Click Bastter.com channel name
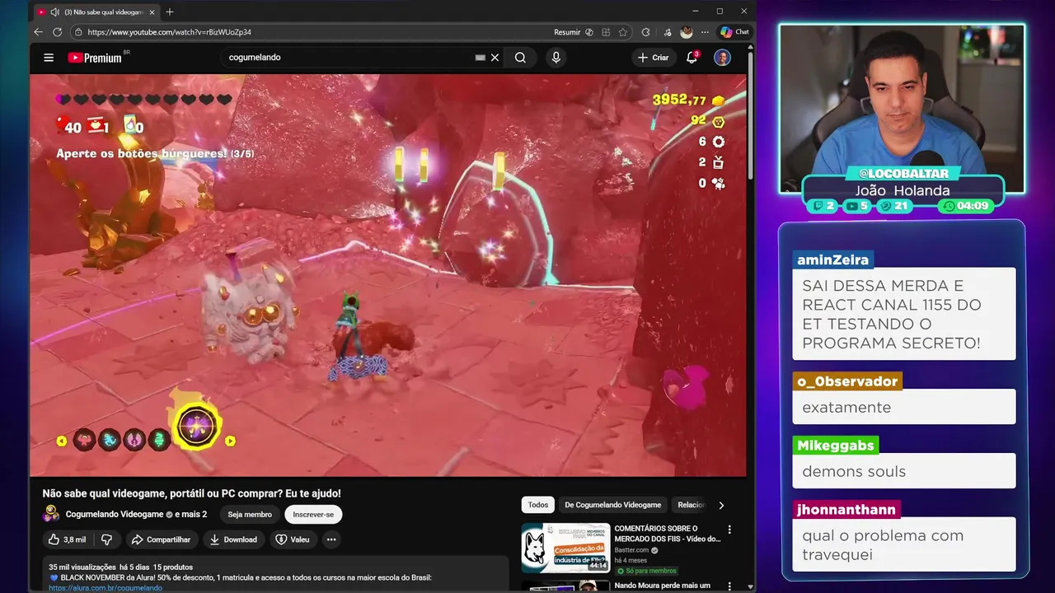Screen dimensions: 1055x593 point(631,549)
